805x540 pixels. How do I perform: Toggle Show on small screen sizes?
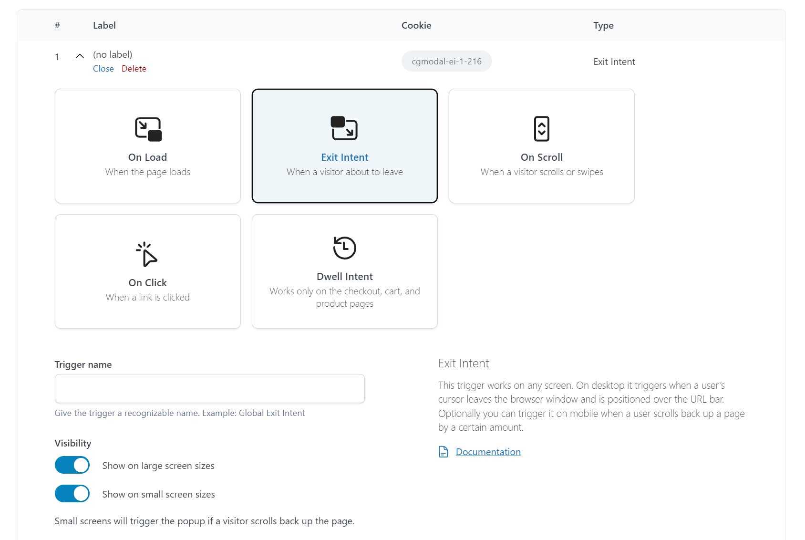72,494
